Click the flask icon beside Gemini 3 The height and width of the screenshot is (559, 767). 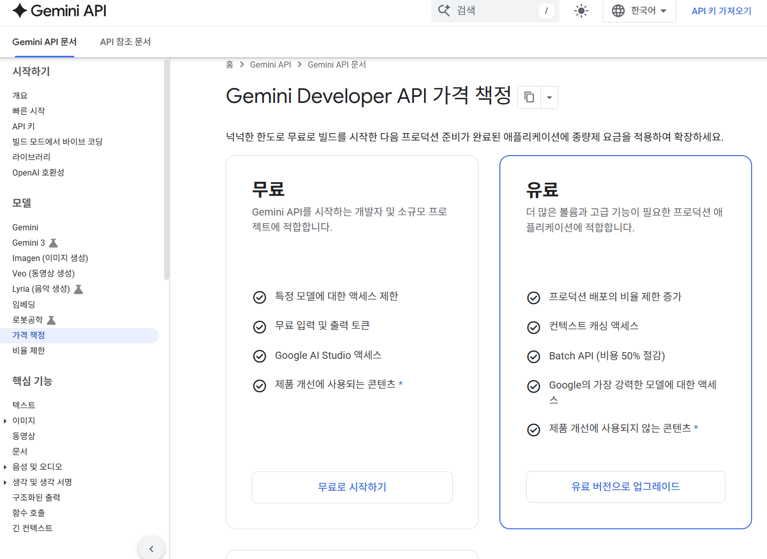(53, 243)
